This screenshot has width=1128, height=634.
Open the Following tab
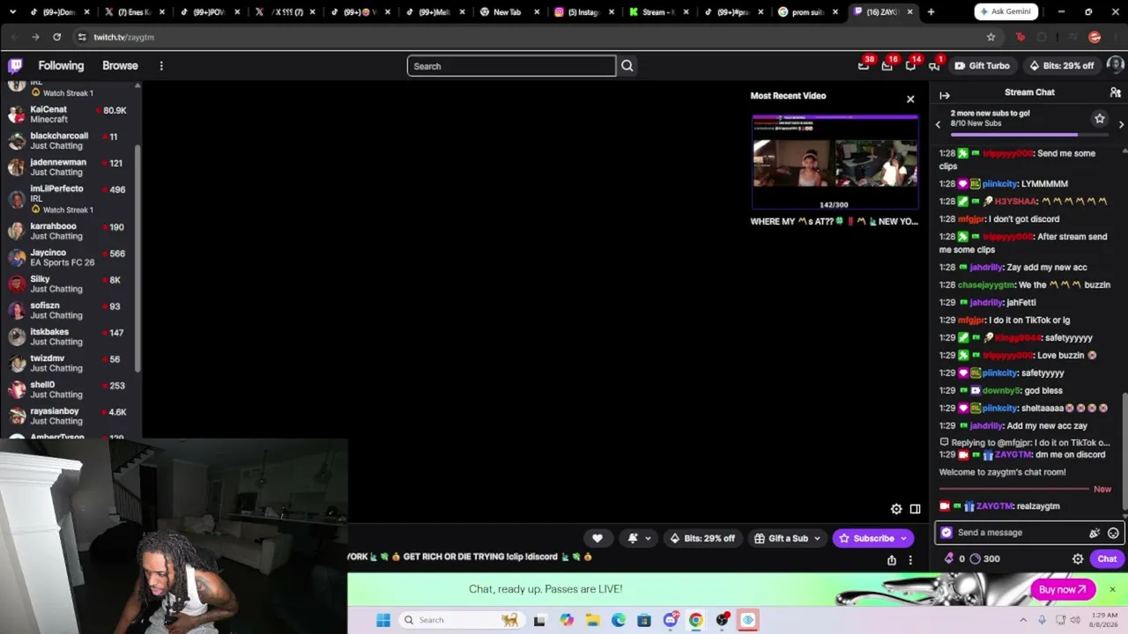pos(61,65)
